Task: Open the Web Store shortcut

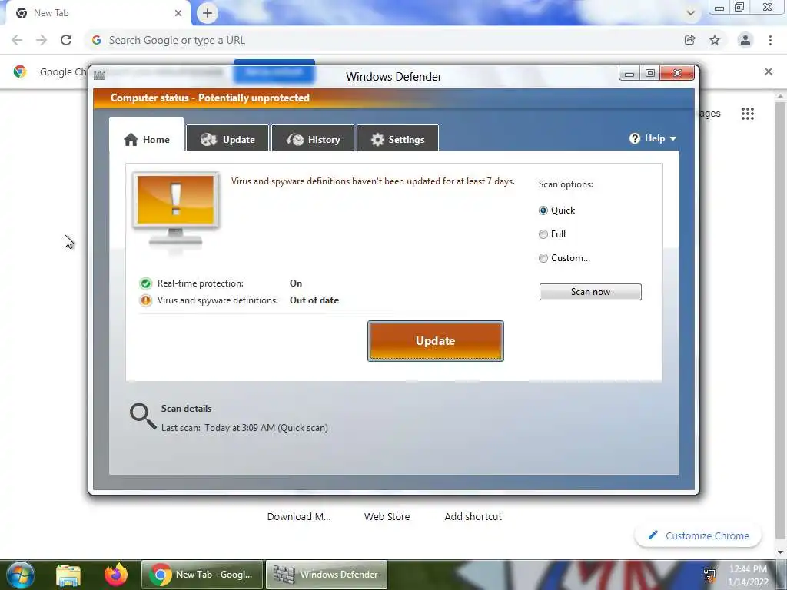Action: tap(387, 516)
